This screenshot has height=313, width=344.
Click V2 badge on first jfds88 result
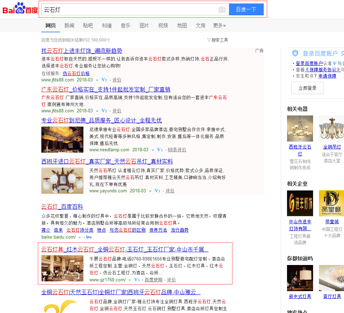coord(104,80)
